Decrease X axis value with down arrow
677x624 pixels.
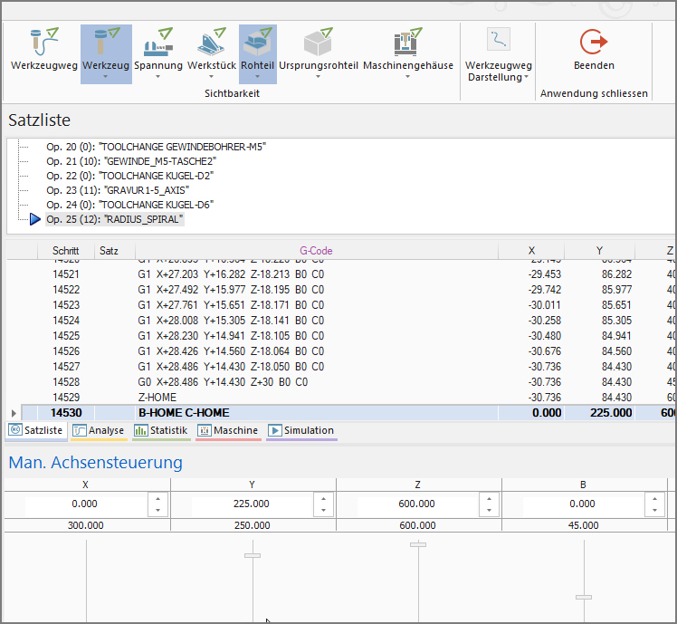tap(158, 511)
